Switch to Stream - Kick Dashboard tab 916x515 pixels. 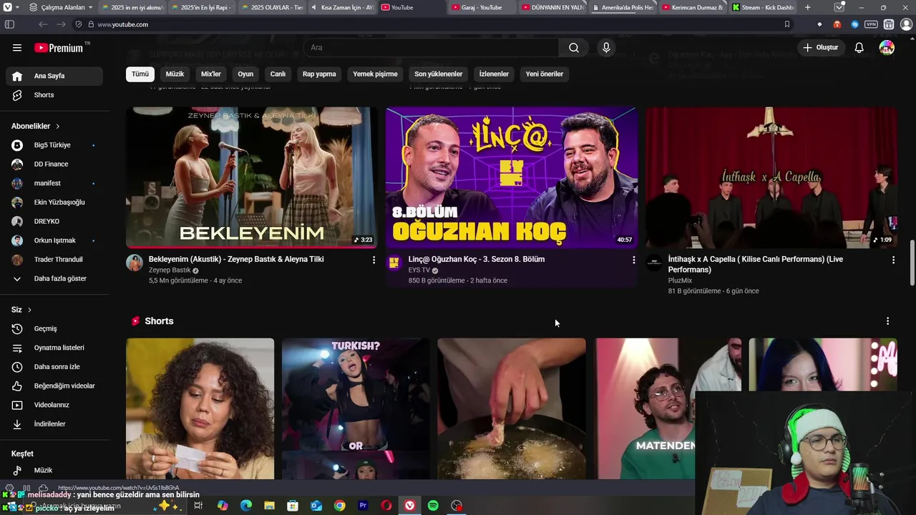762,7
